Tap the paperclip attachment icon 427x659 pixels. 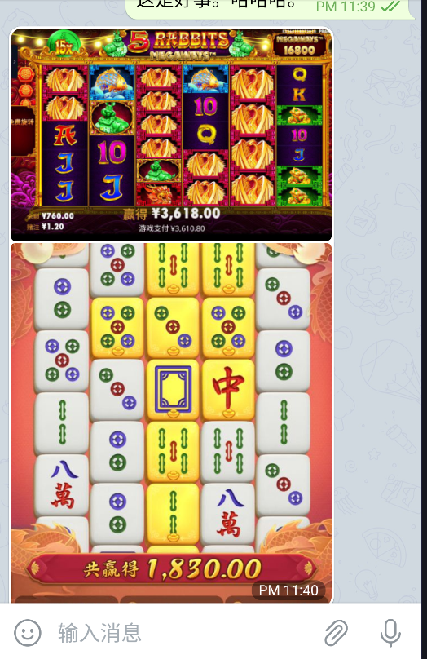[x=336, y=632]
